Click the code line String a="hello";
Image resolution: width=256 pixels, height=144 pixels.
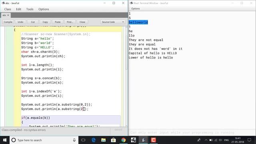[x=37, y=39]
